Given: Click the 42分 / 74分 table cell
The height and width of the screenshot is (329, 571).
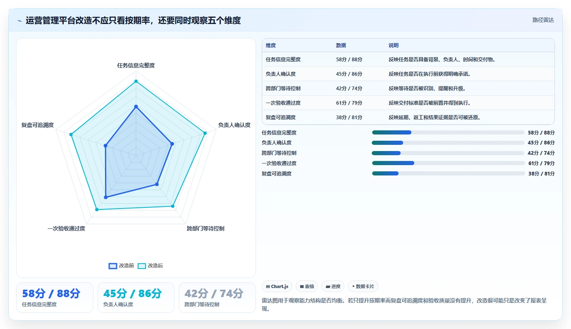Looking at the screenshot, I should [349, 89].
